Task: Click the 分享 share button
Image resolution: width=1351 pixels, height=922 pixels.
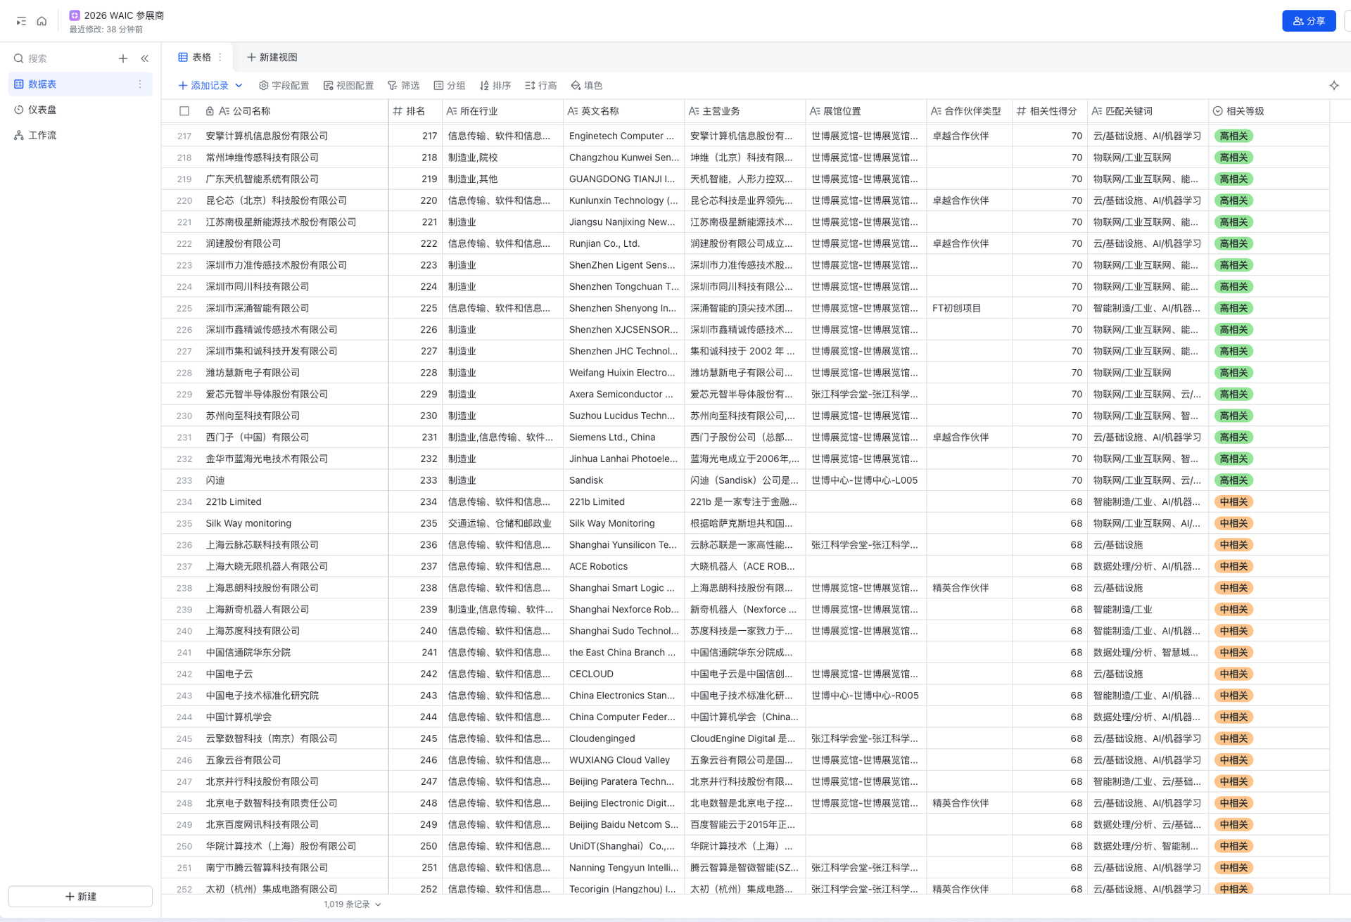Action: (1309, 21)
